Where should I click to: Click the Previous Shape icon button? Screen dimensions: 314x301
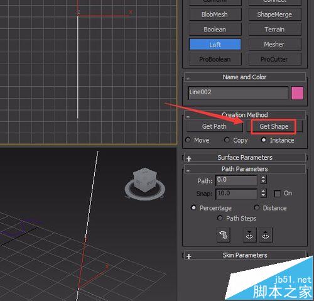tap(249, 235)
